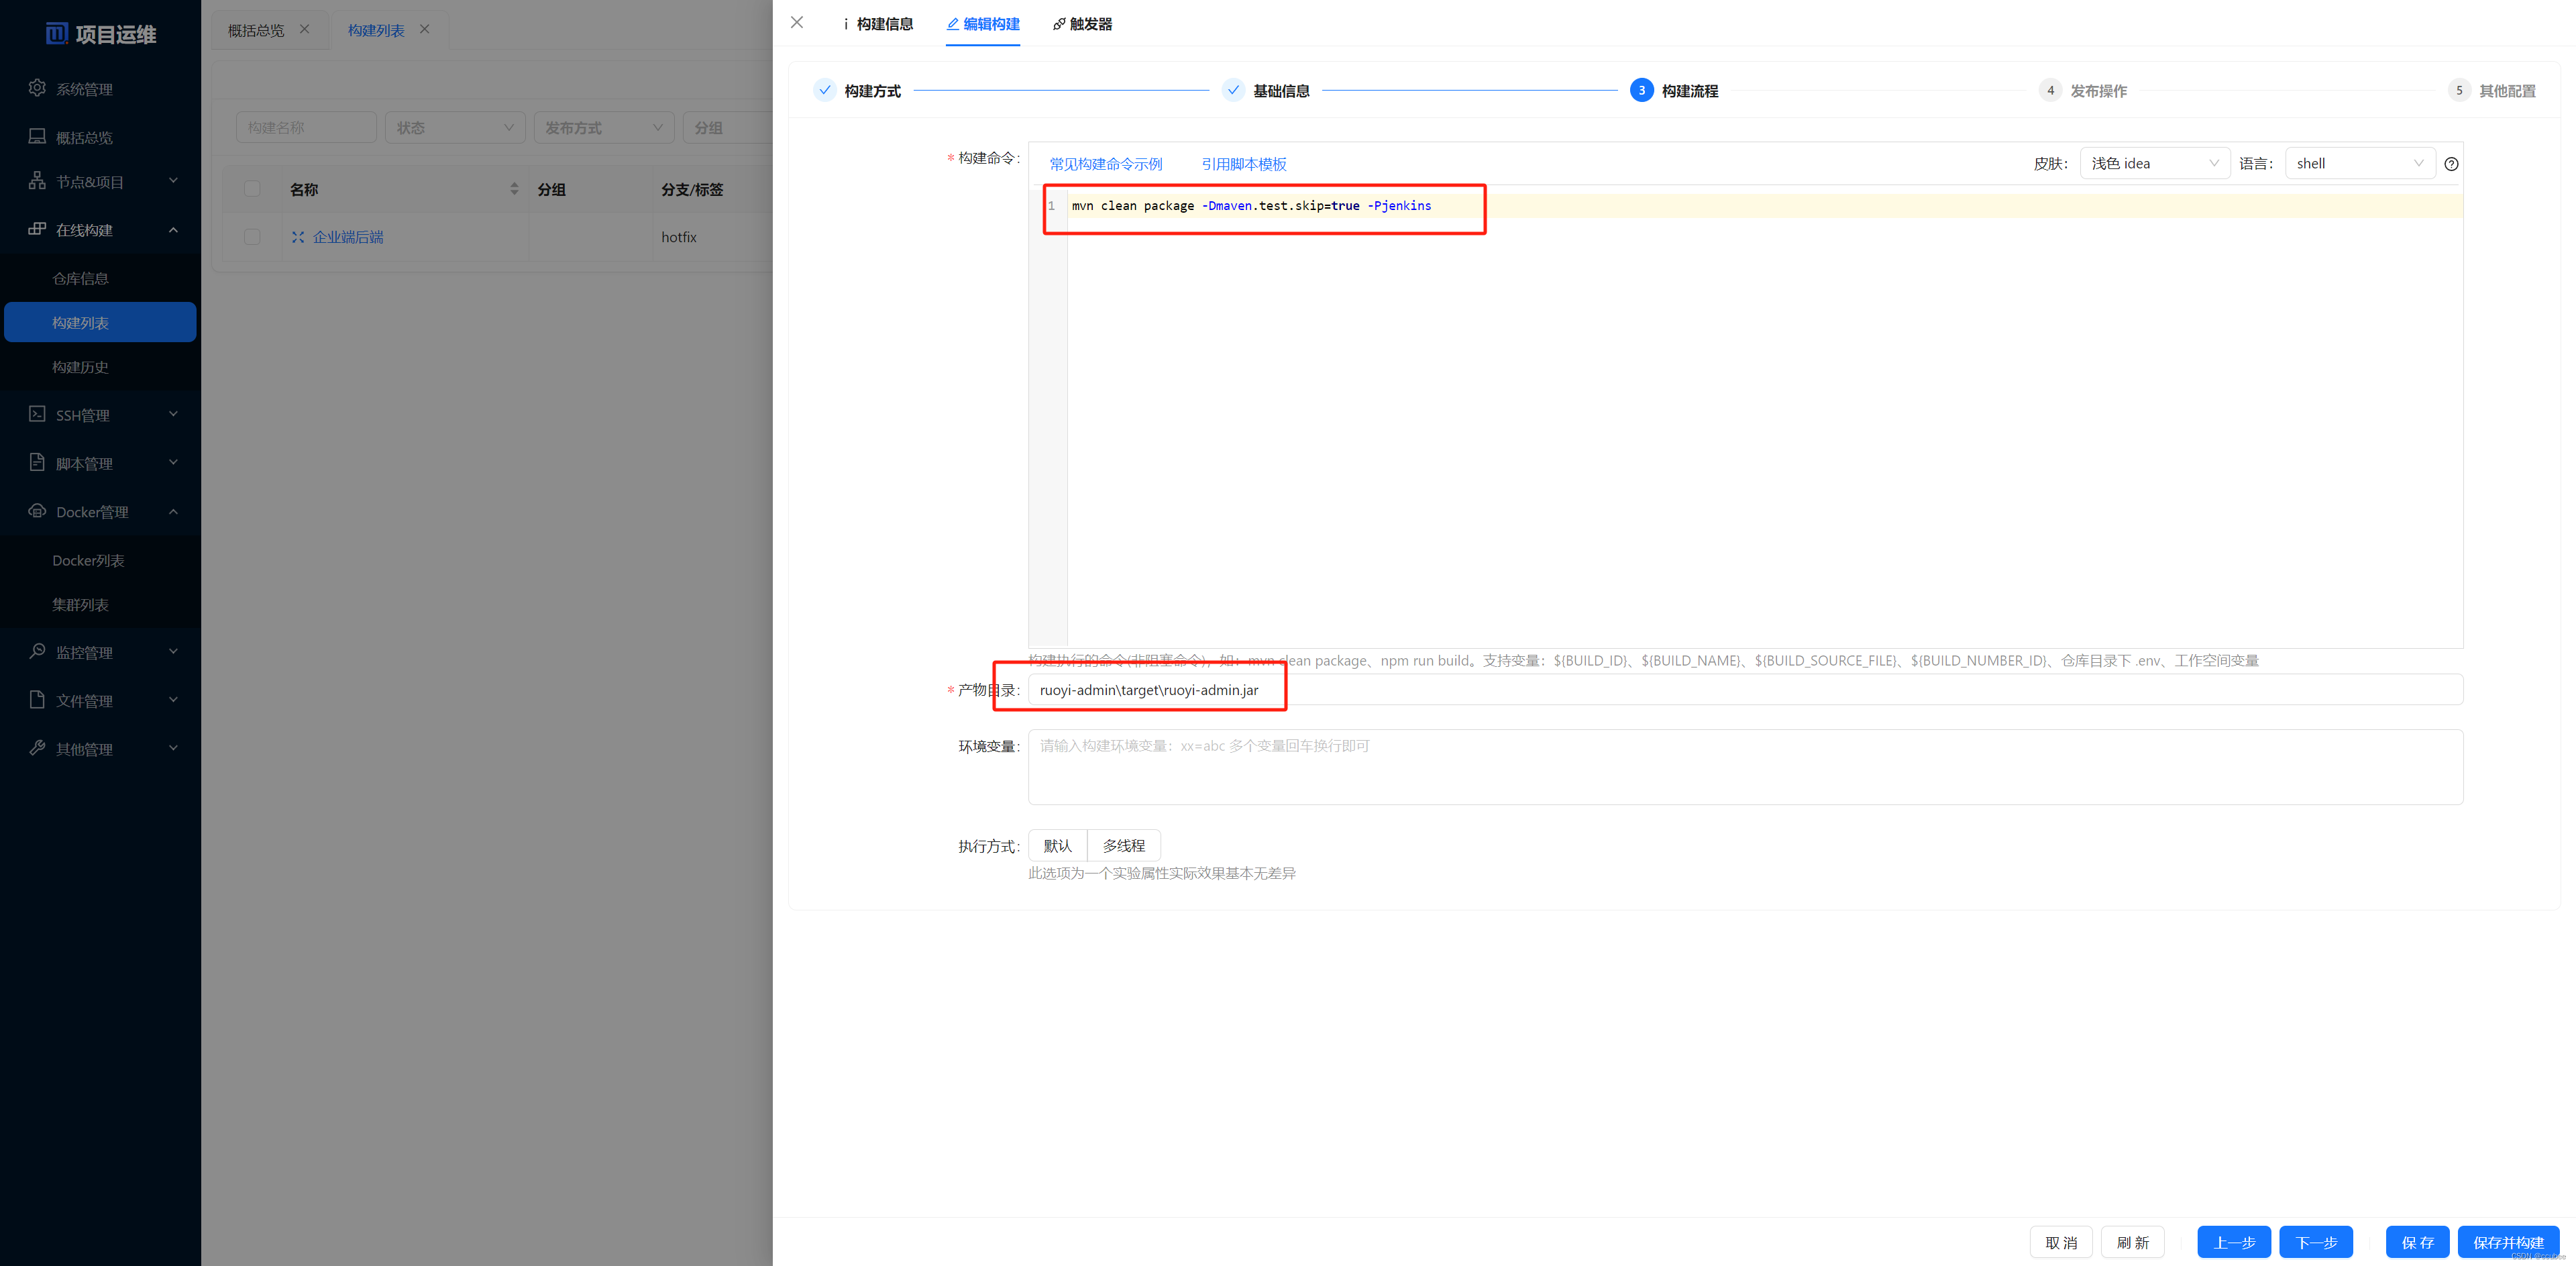The width and height of the screenshot is (2576, 1266).
Task: Click help question mark icon by language
Action: click(2451, 164)
